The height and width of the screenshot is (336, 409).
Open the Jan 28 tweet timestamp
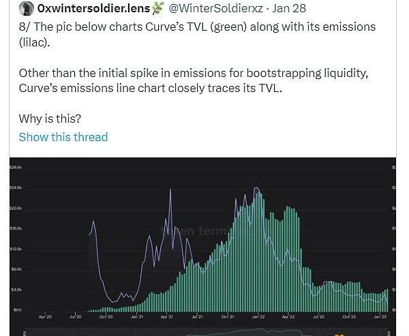coord(289,8)
